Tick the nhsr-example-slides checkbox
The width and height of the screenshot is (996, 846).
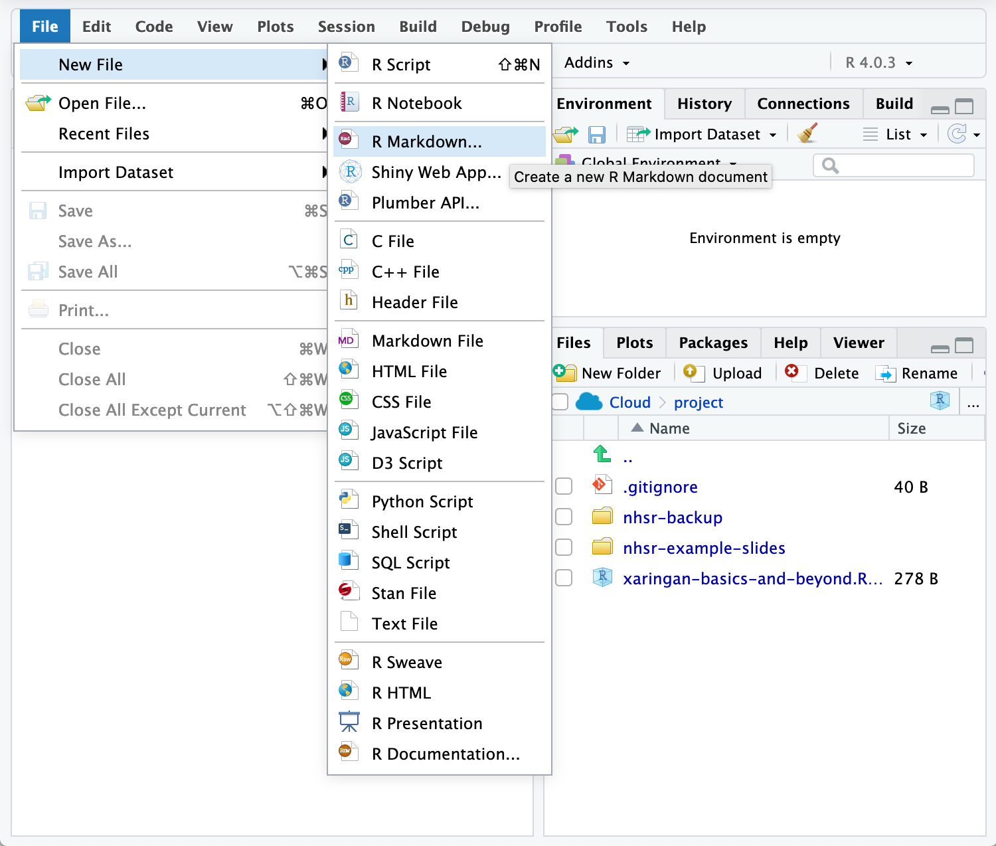pos(564,547)
